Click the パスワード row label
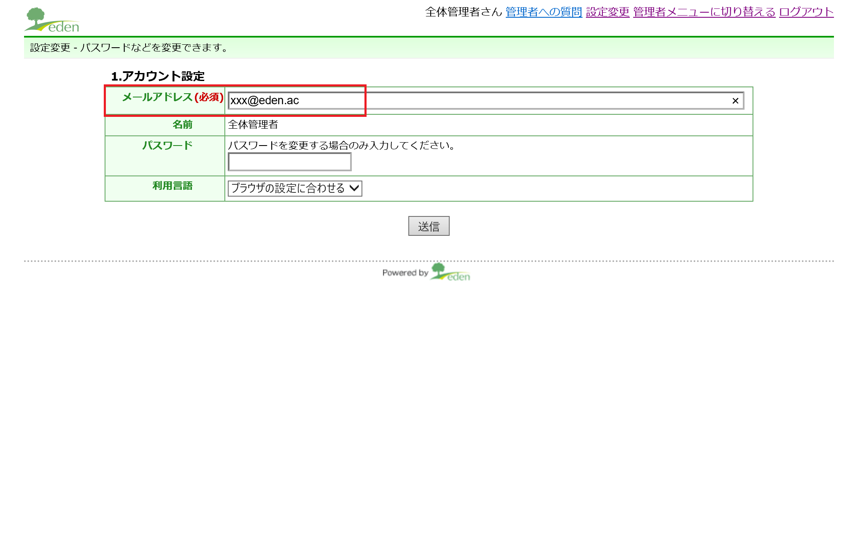Screen dimensions: 858x540 pyautogui.click(x=167, y=146)
